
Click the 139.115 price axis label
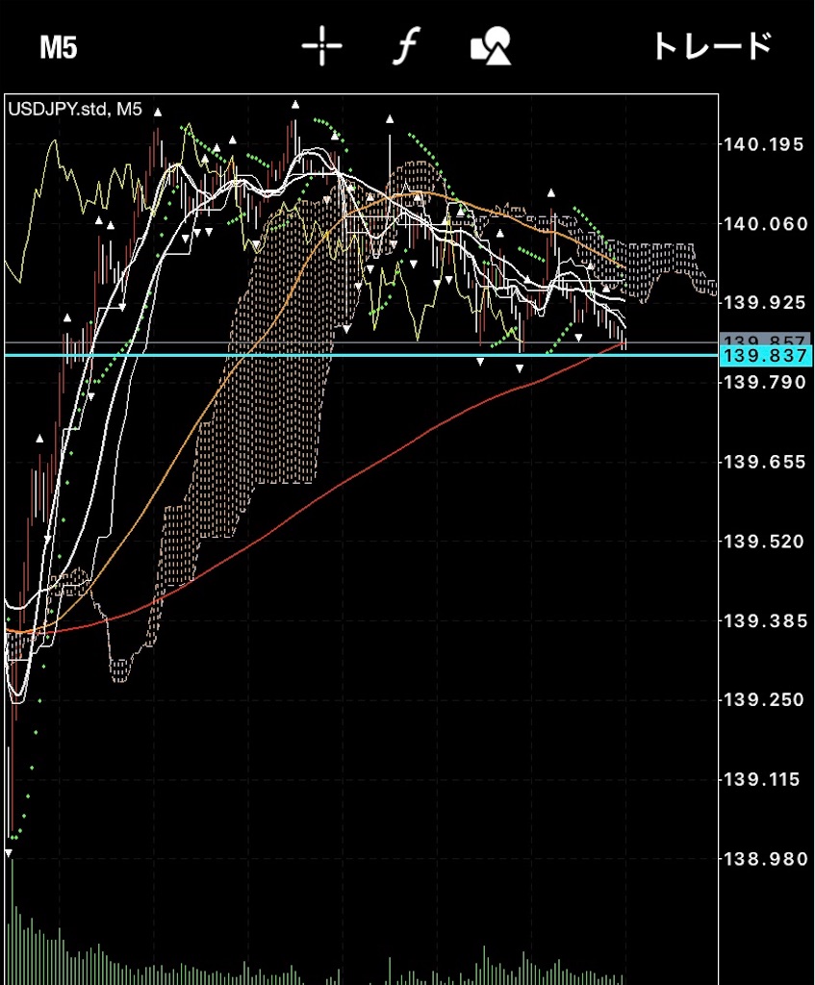[761, 779]
